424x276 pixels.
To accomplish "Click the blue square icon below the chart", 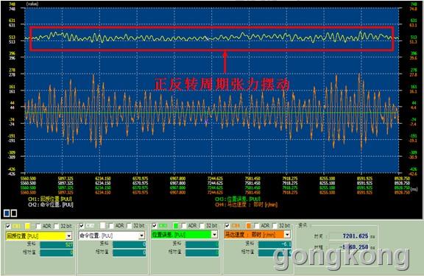I will [7, 213].
